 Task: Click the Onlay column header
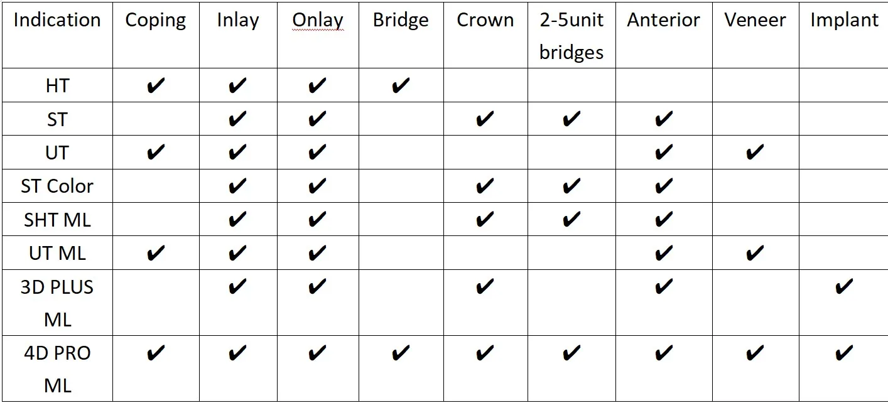click(x=318, y=20)
